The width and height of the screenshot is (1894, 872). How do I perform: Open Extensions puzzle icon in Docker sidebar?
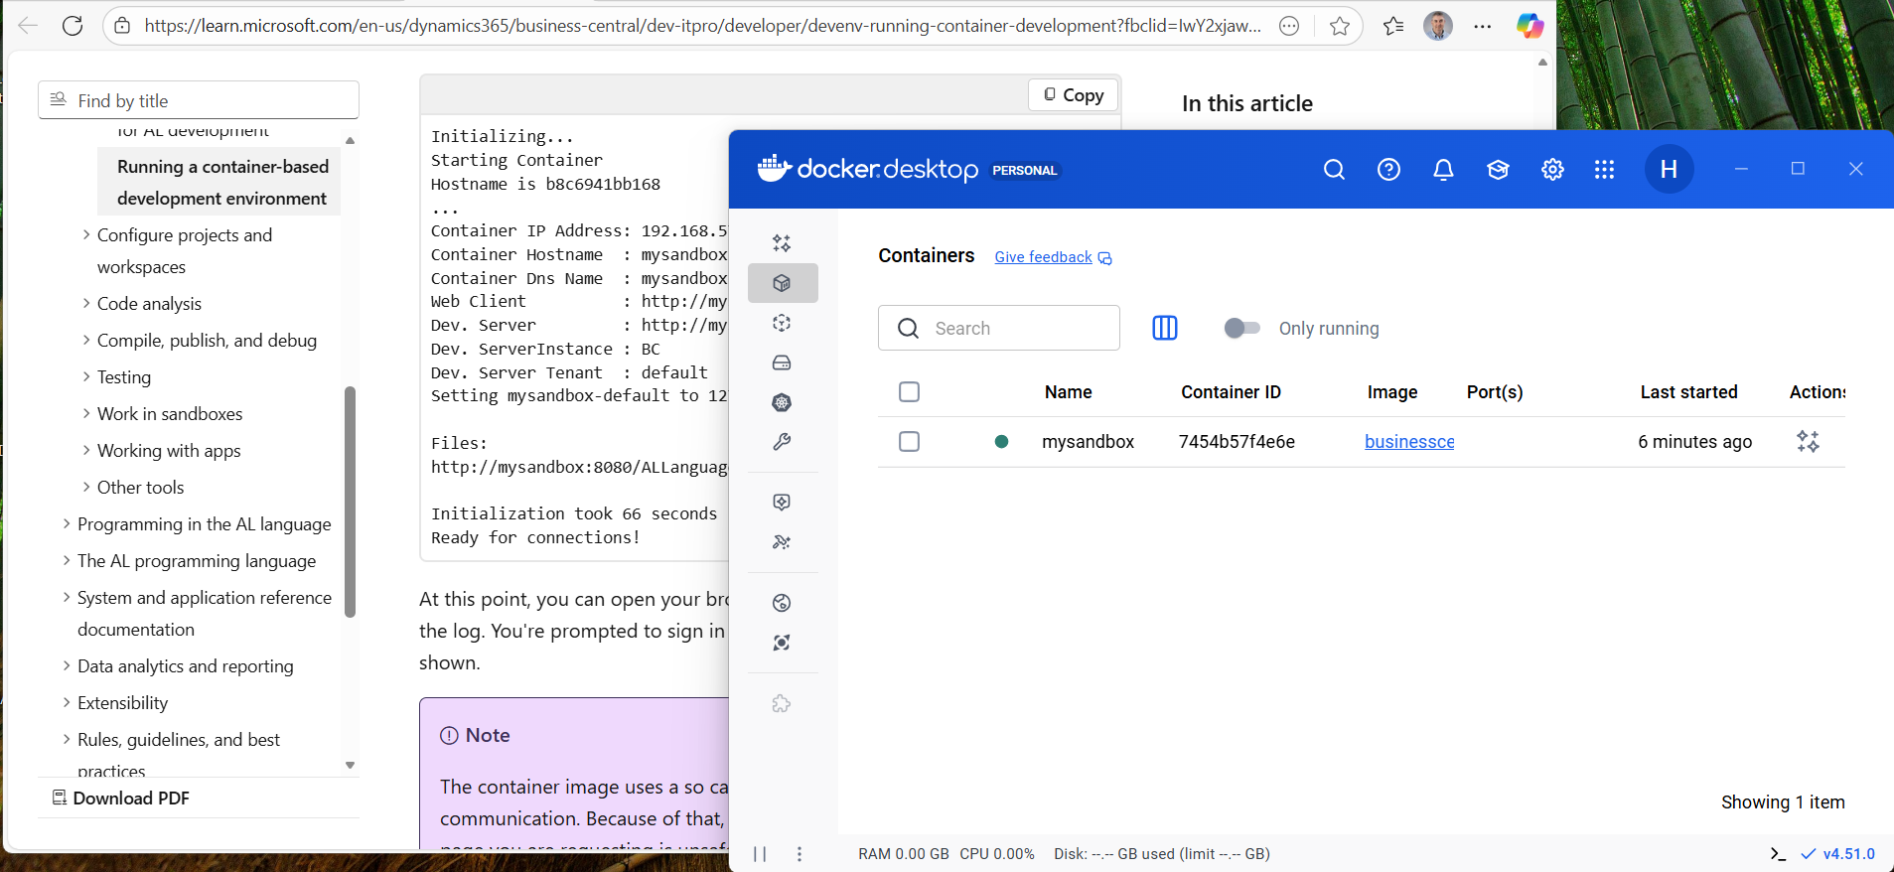coord(782,704)
